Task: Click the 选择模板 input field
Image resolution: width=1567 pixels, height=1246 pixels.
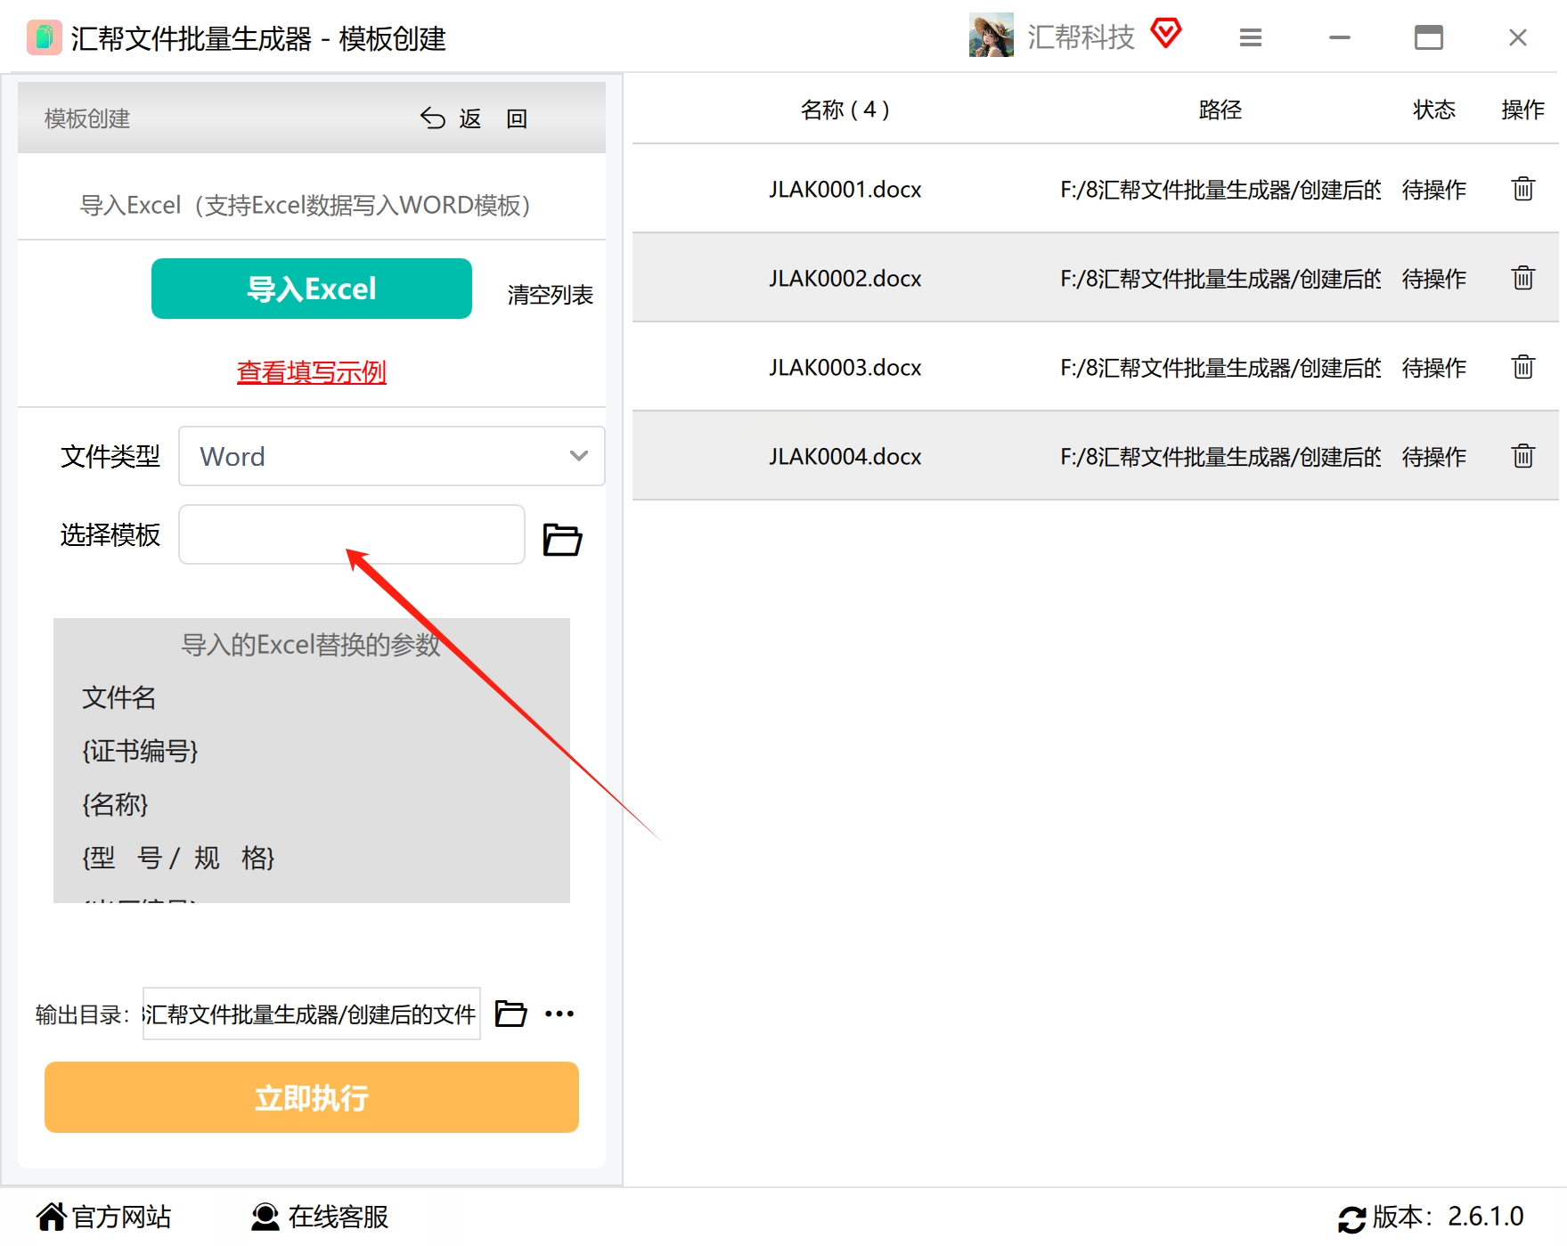Action: [x=352, y=534]
